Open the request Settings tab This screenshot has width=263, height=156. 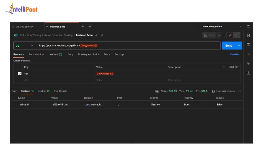click(x=119, y=54)
